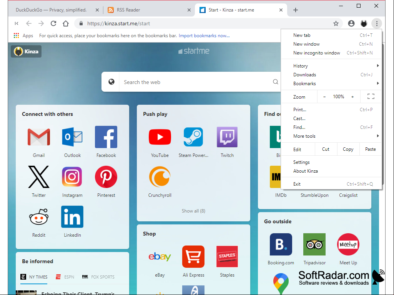This screenshot has height=295, width=394.
Task: Increase zoom with the plus button
Action: tap(352, 97)
